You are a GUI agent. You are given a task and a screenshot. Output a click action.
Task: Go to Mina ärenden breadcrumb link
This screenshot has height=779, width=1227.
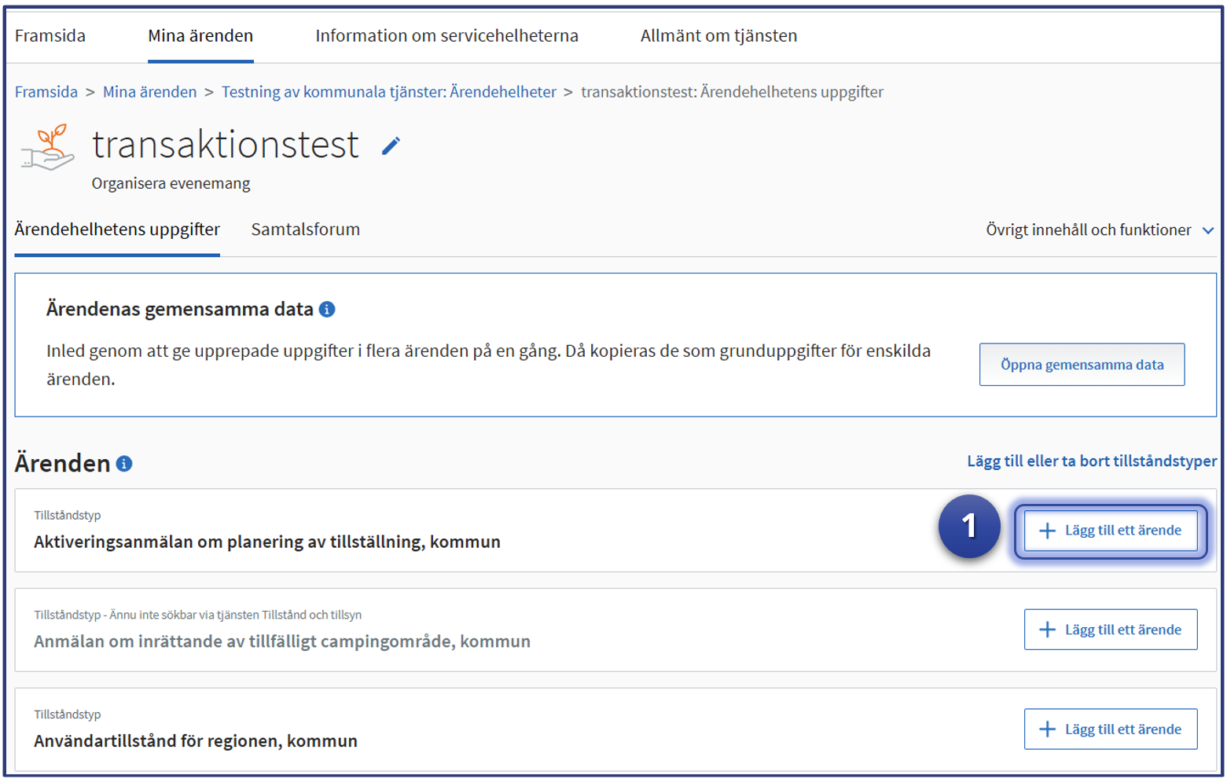[149, 92]
